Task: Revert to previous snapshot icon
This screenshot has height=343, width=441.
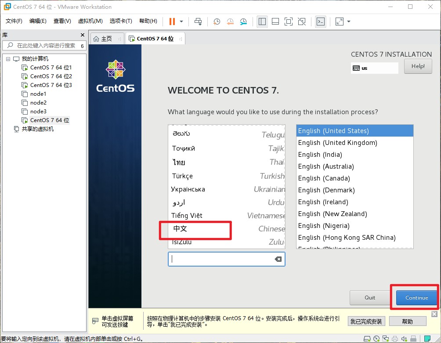Action: [230, 22]
